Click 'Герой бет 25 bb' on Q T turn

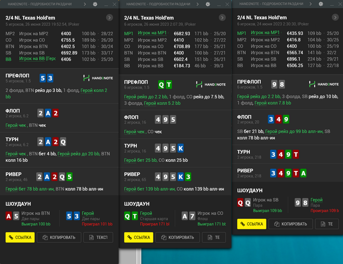[x=141, y=160]
